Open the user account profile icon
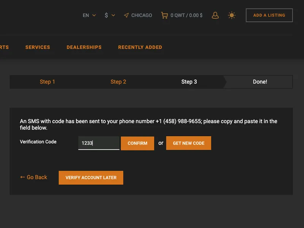Screen dimensions: 304x228 coord(215,15)
